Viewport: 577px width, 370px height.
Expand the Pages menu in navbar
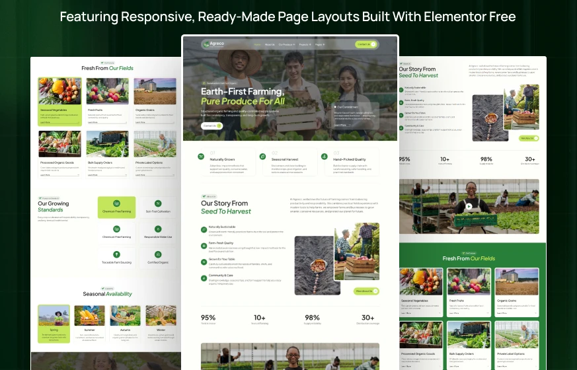[320, 44]
